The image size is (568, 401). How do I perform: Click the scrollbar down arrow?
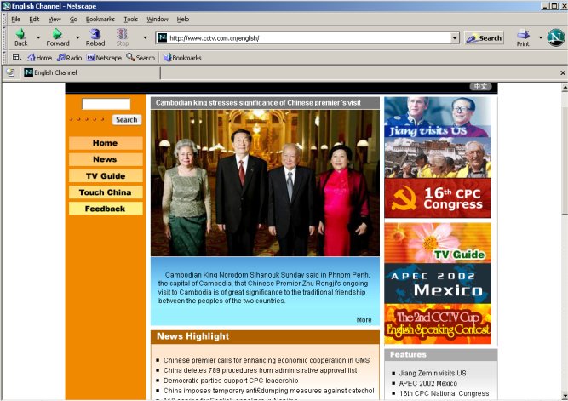tap(565, 395)
